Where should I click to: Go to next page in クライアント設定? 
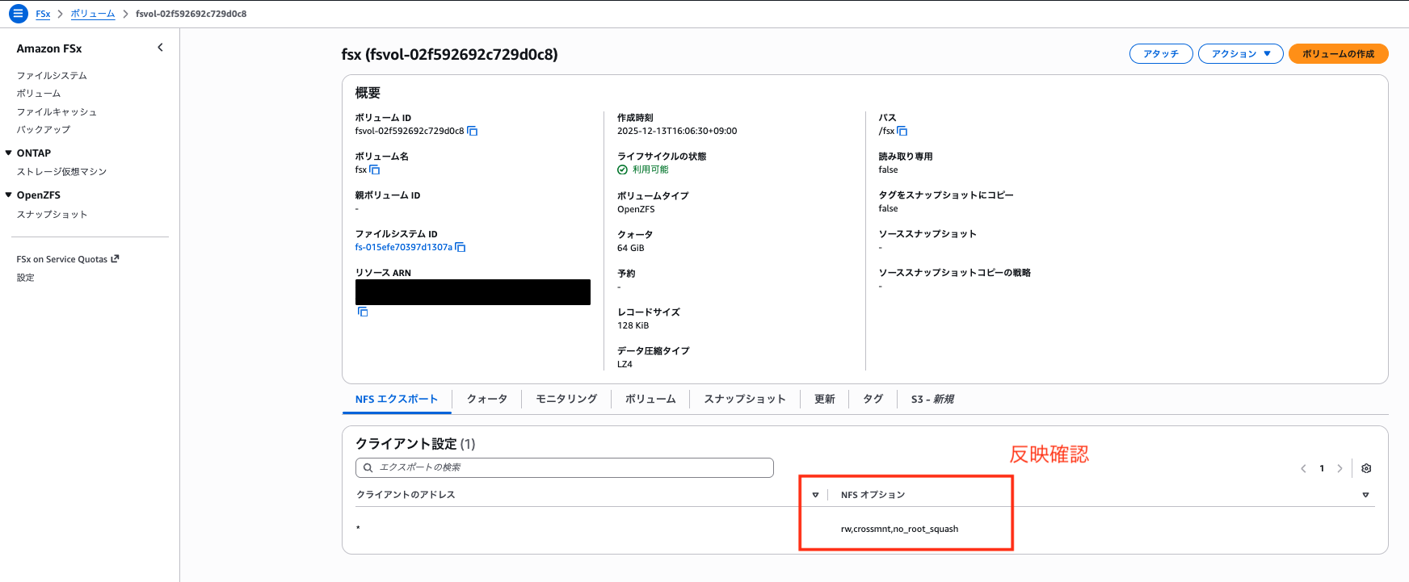click(x=1340, y=468)
